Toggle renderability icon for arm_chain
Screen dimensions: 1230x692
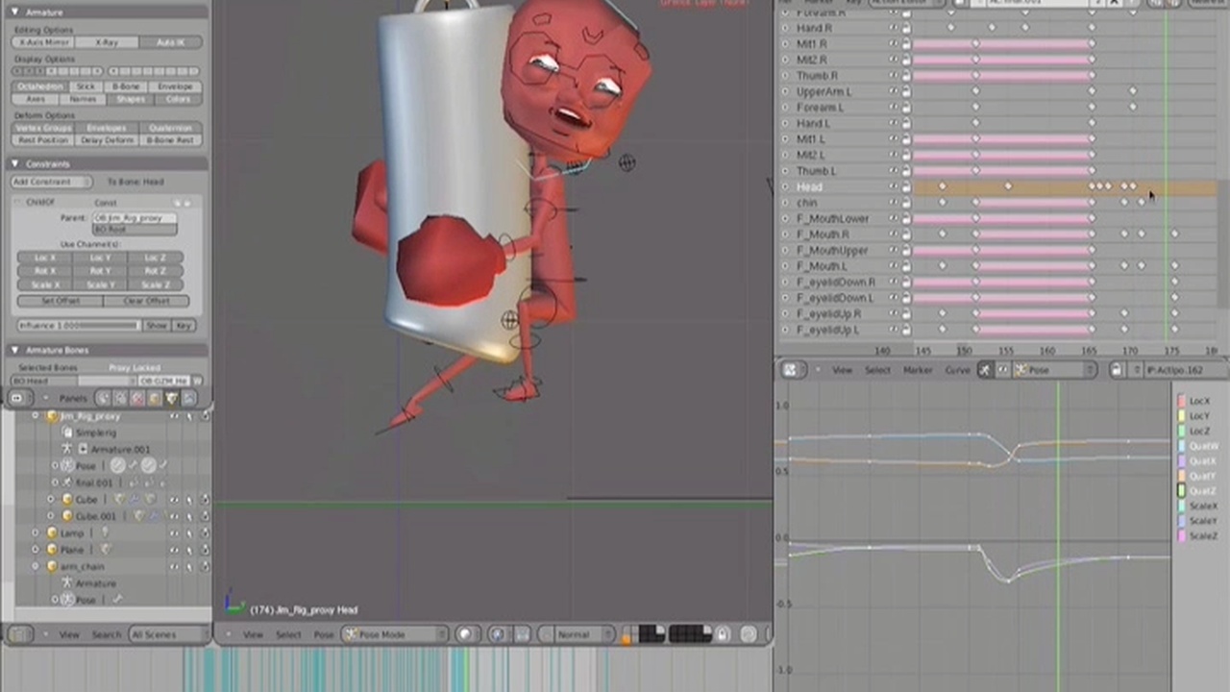point(205,567)
